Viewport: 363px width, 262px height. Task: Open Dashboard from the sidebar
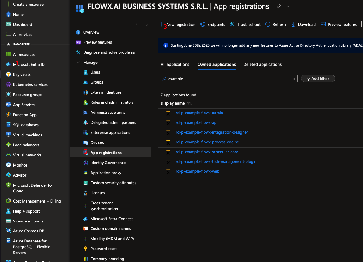pos(23,24)
